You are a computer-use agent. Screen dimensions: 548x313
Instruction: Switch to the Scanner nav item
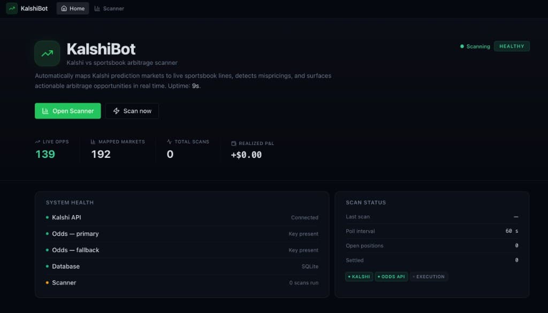(x=109, y=8)
